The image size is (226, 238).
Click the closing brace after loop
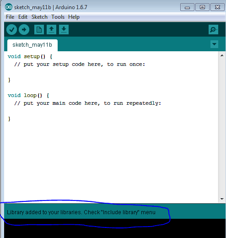tap(9, 119)
